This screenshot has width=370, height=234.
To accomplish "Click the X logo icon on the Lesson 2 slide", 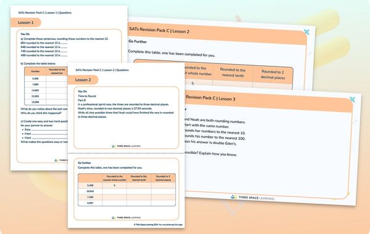I will coord(306,32).
